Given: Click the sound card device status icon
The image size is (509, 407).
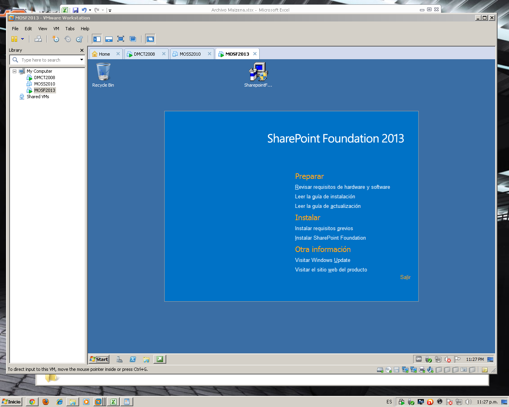Looking at the screenshot, I should click(430, 370).
